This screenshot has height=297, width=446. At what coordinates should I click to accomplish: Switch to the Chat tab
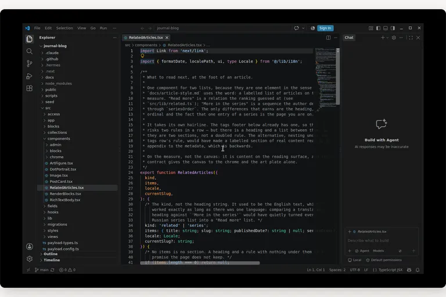349,38
